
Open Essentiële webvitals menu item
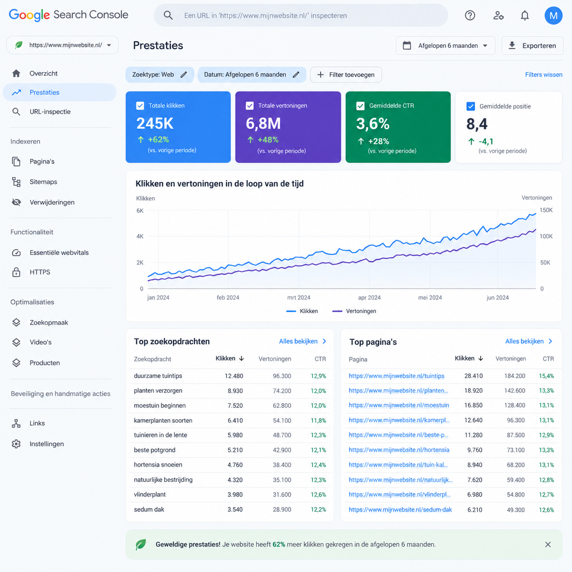pyautogui.click(x=59, y=253)
